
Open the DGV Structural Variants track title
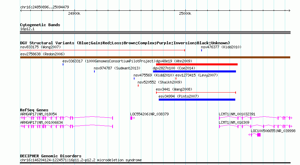[x=125, y=43]
